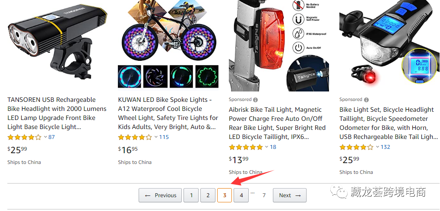The image size is (440, 211).
Task: Click the TANSOREN headlight product image
Action: tap(57, 45)
